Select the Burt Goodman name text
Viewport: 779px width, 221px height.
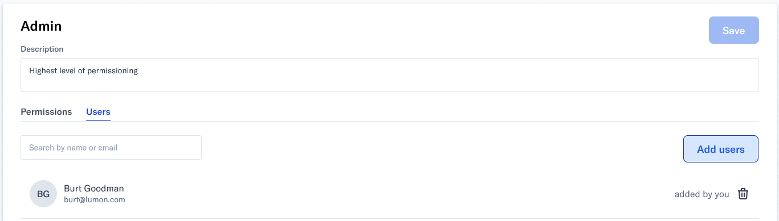click(94, 188)
